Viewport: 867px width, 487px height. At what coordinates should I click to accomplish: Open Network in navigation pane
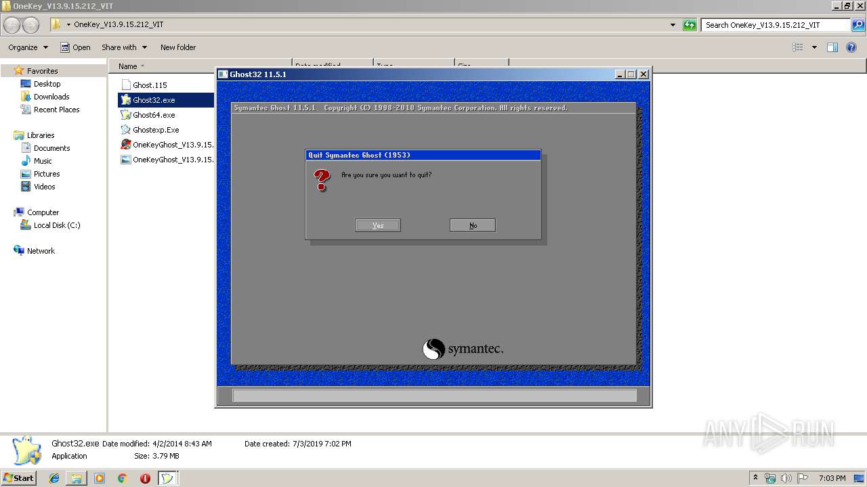41,251
